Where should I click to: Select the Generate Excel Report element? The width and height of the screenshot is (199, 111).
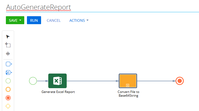click(x=58, y=81)
